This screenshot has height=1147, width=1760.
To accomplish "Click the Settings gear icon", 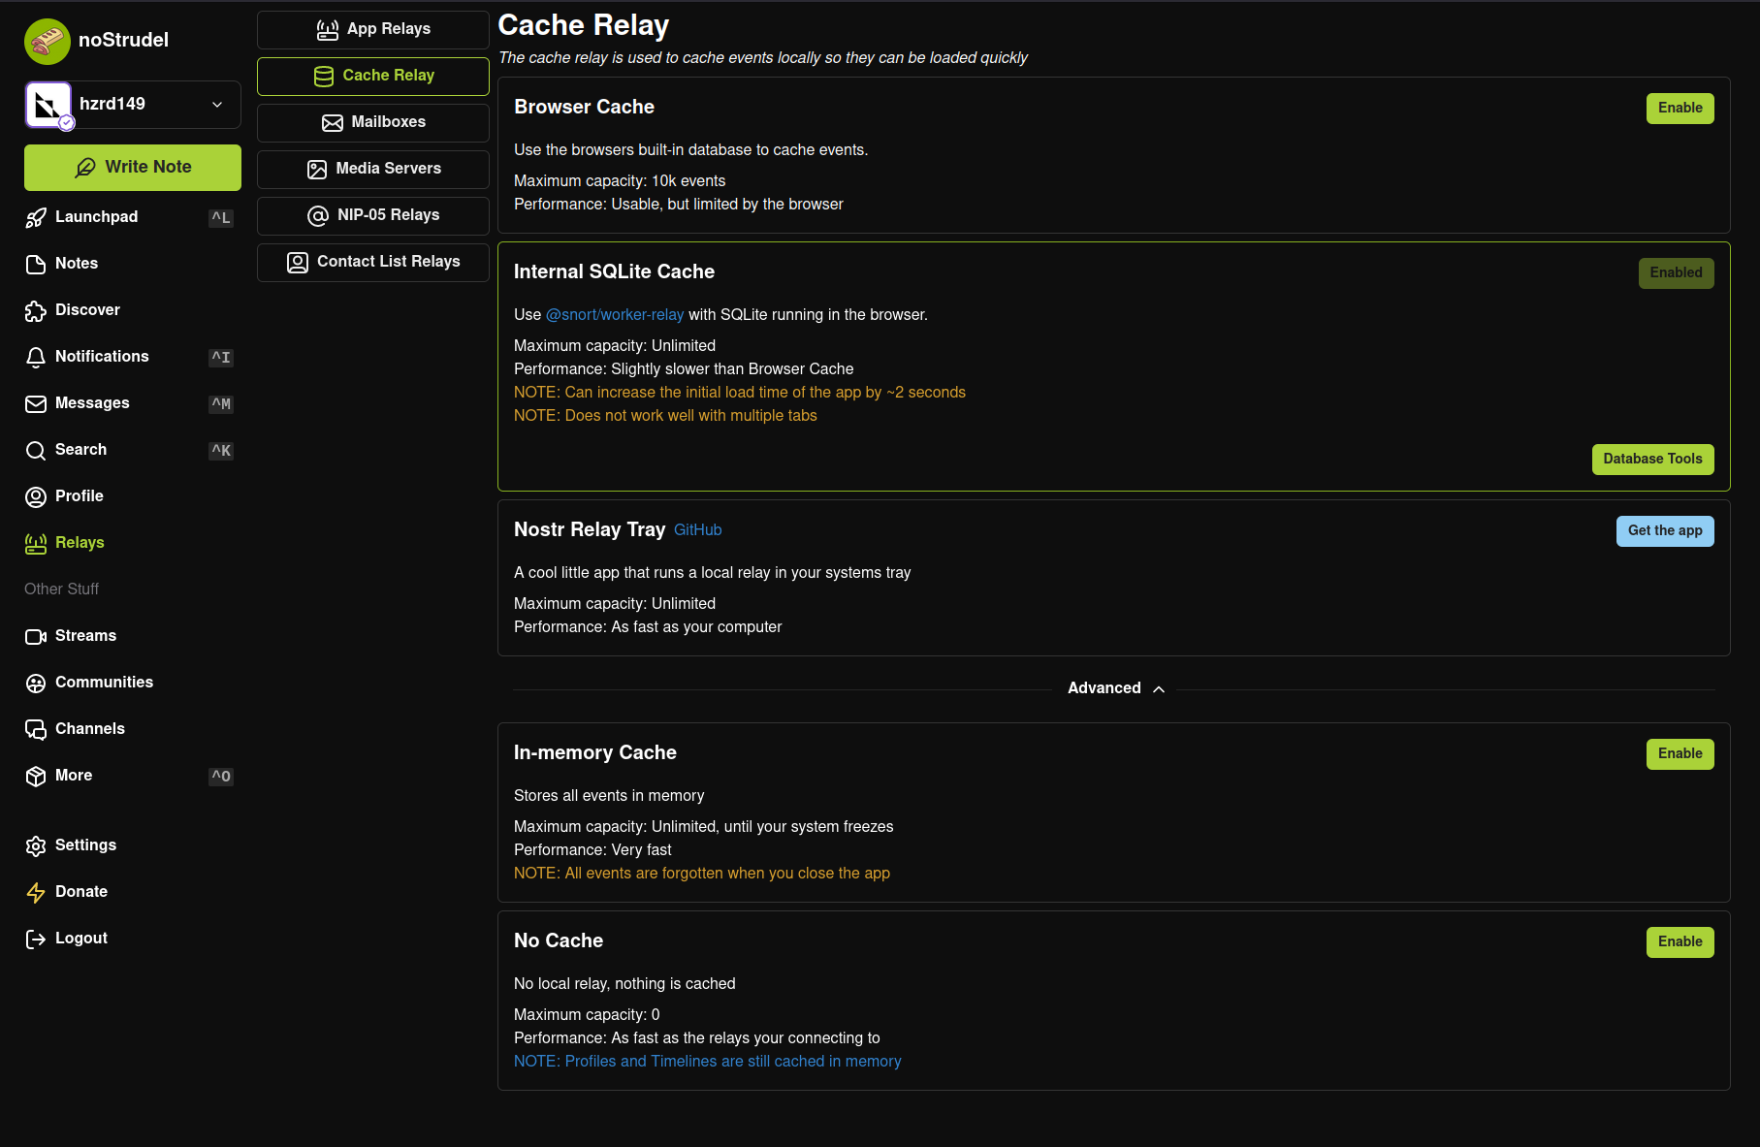I will (x=36, y=846).
